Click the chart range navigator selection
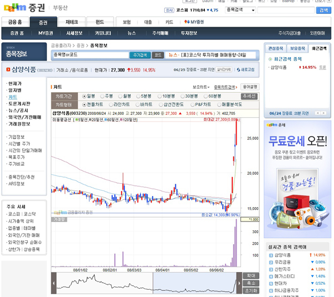Viewport: 334px width, 297px height. point(195,283)
